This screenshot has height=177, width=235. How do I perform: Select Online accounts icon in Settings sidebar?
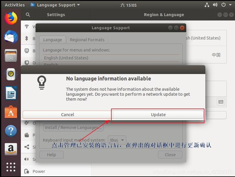pyautogui.click(x=27, y=123)
